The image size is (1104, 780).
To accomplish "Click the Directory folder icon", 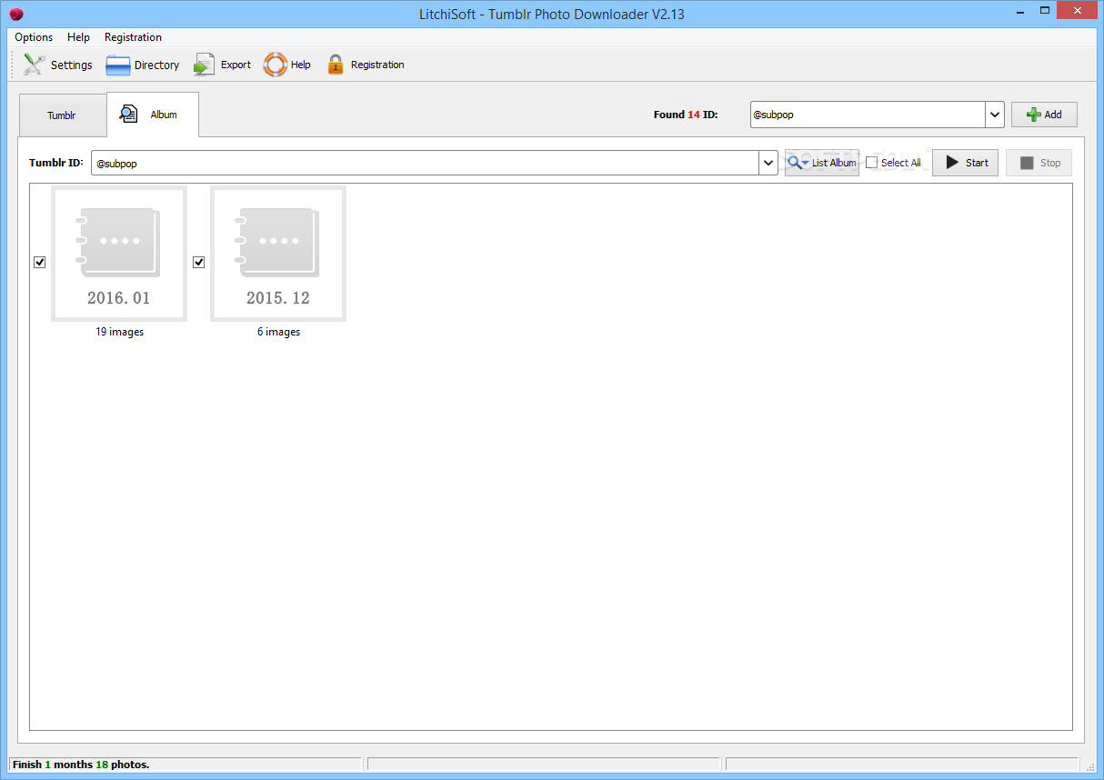I will [118, 65].
